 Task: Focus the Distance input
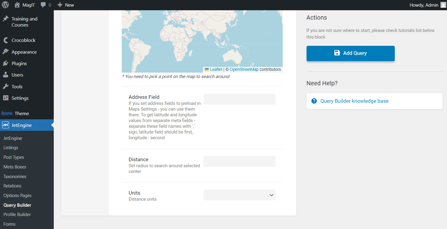(240, 162)
